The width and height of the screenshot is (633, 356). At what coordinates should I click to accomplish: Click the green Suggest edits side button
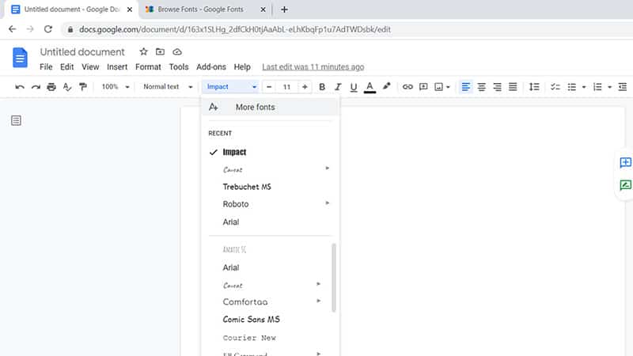(625, 185)
